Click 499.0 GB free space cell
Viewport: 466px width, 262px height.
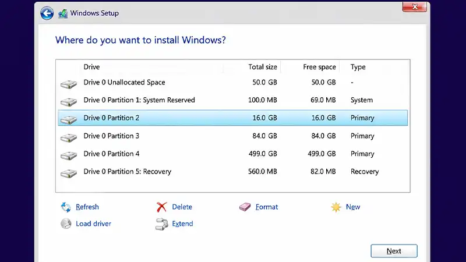coord(322,154)
